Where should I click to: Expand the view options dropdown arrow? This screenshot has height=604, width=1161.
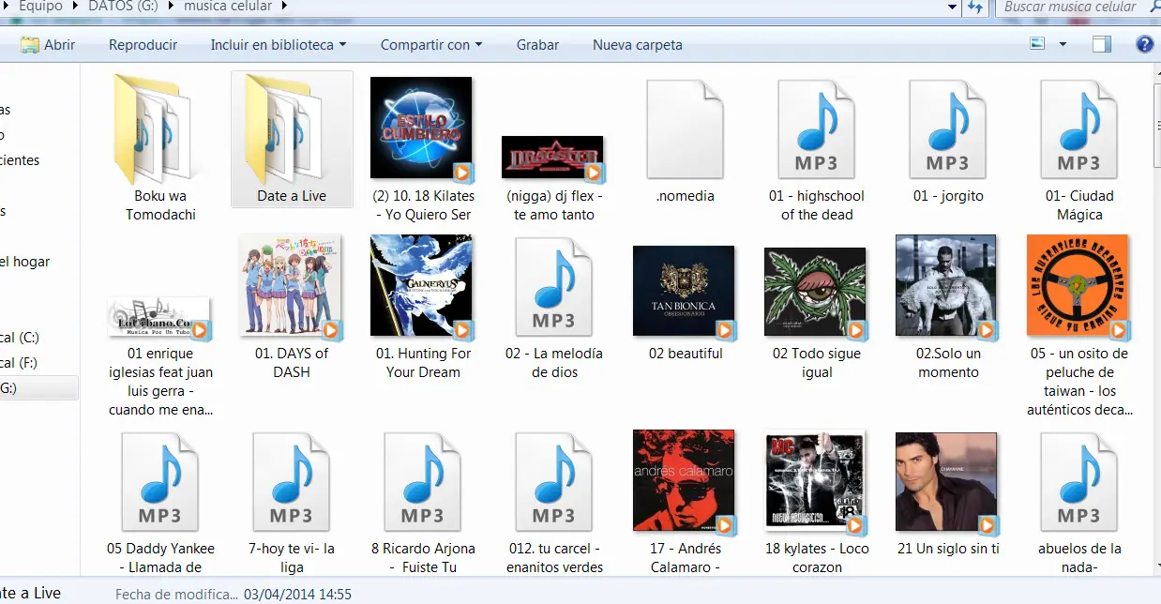[x=1063, y=44]
